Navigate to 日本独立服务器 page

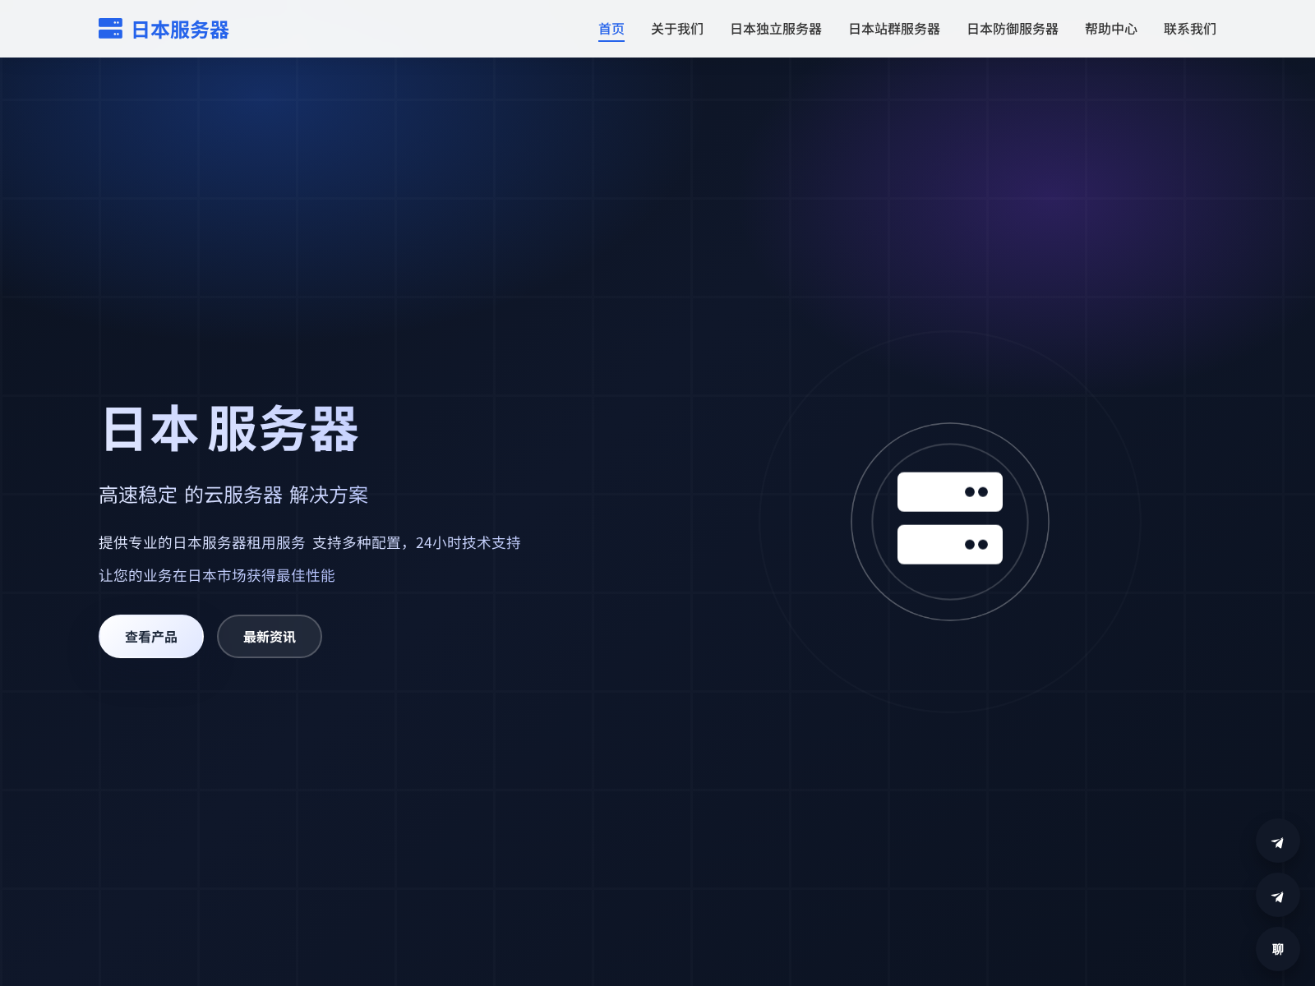click(x=775, y=29)
